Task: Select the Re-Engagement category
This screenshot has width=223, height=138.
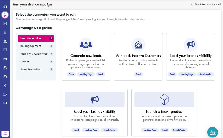Action: coord(36,46)
